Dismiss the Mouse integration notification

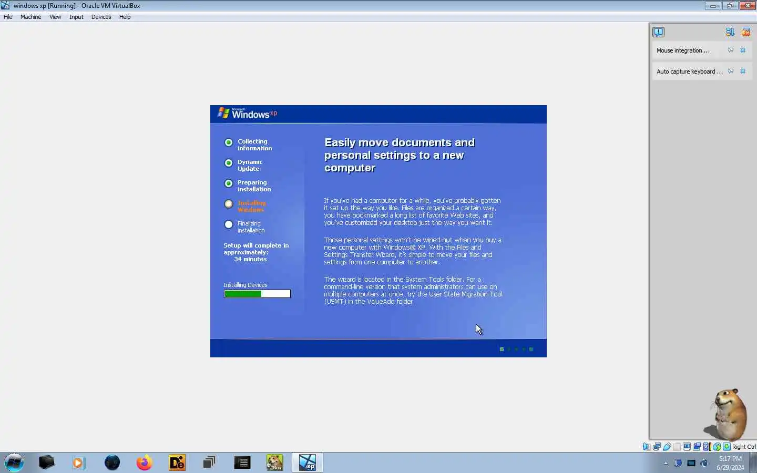point(743,50)
